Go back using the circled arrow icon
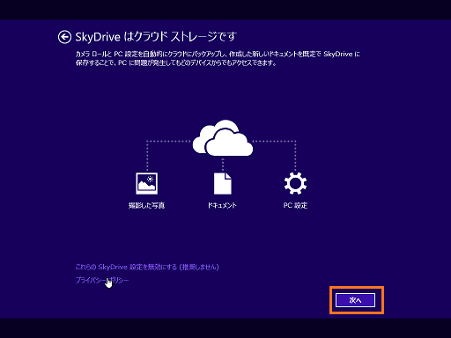The height and width of the screenshot is (338, 451). pos(64,37)
